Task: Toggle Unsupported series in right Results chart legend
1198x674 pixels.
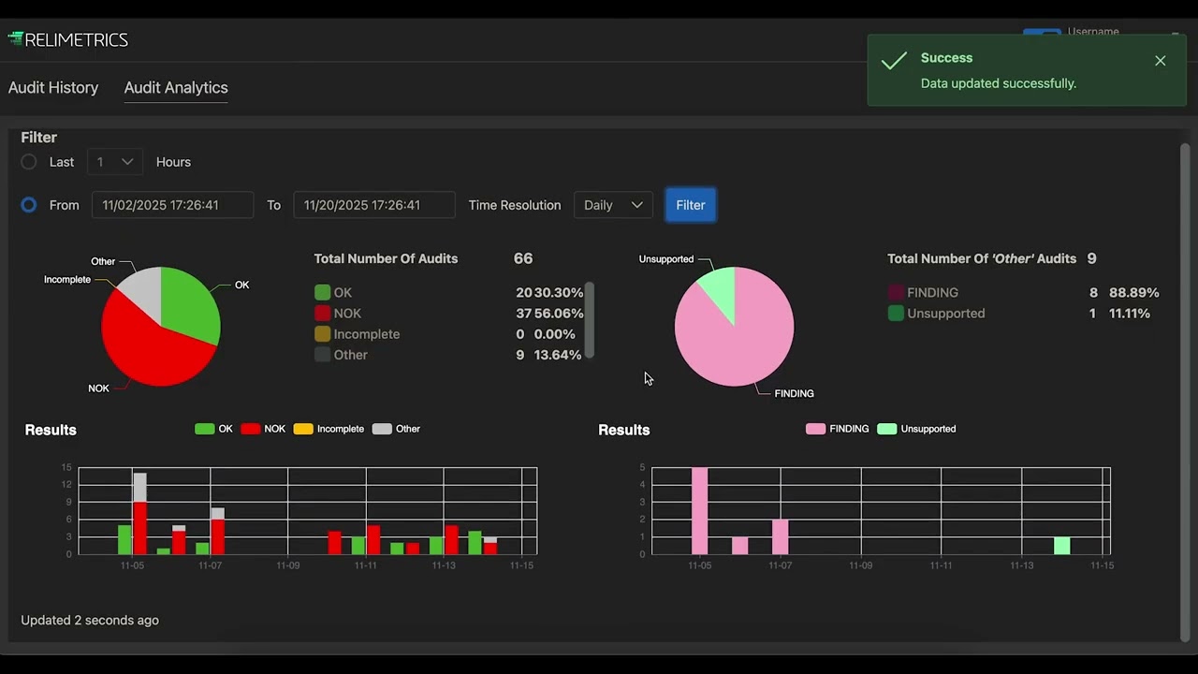Action: point(916,429)
